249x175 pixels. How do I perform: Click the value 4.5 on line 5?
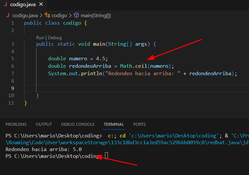[x=100, y=59]
